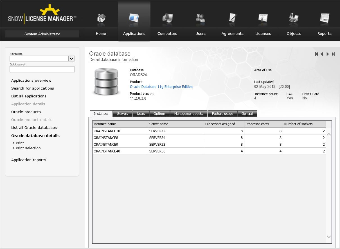Viewport: 340px width, 249px height.
Task: Switch to the Servers tab
Action: [x=123, y=114]
